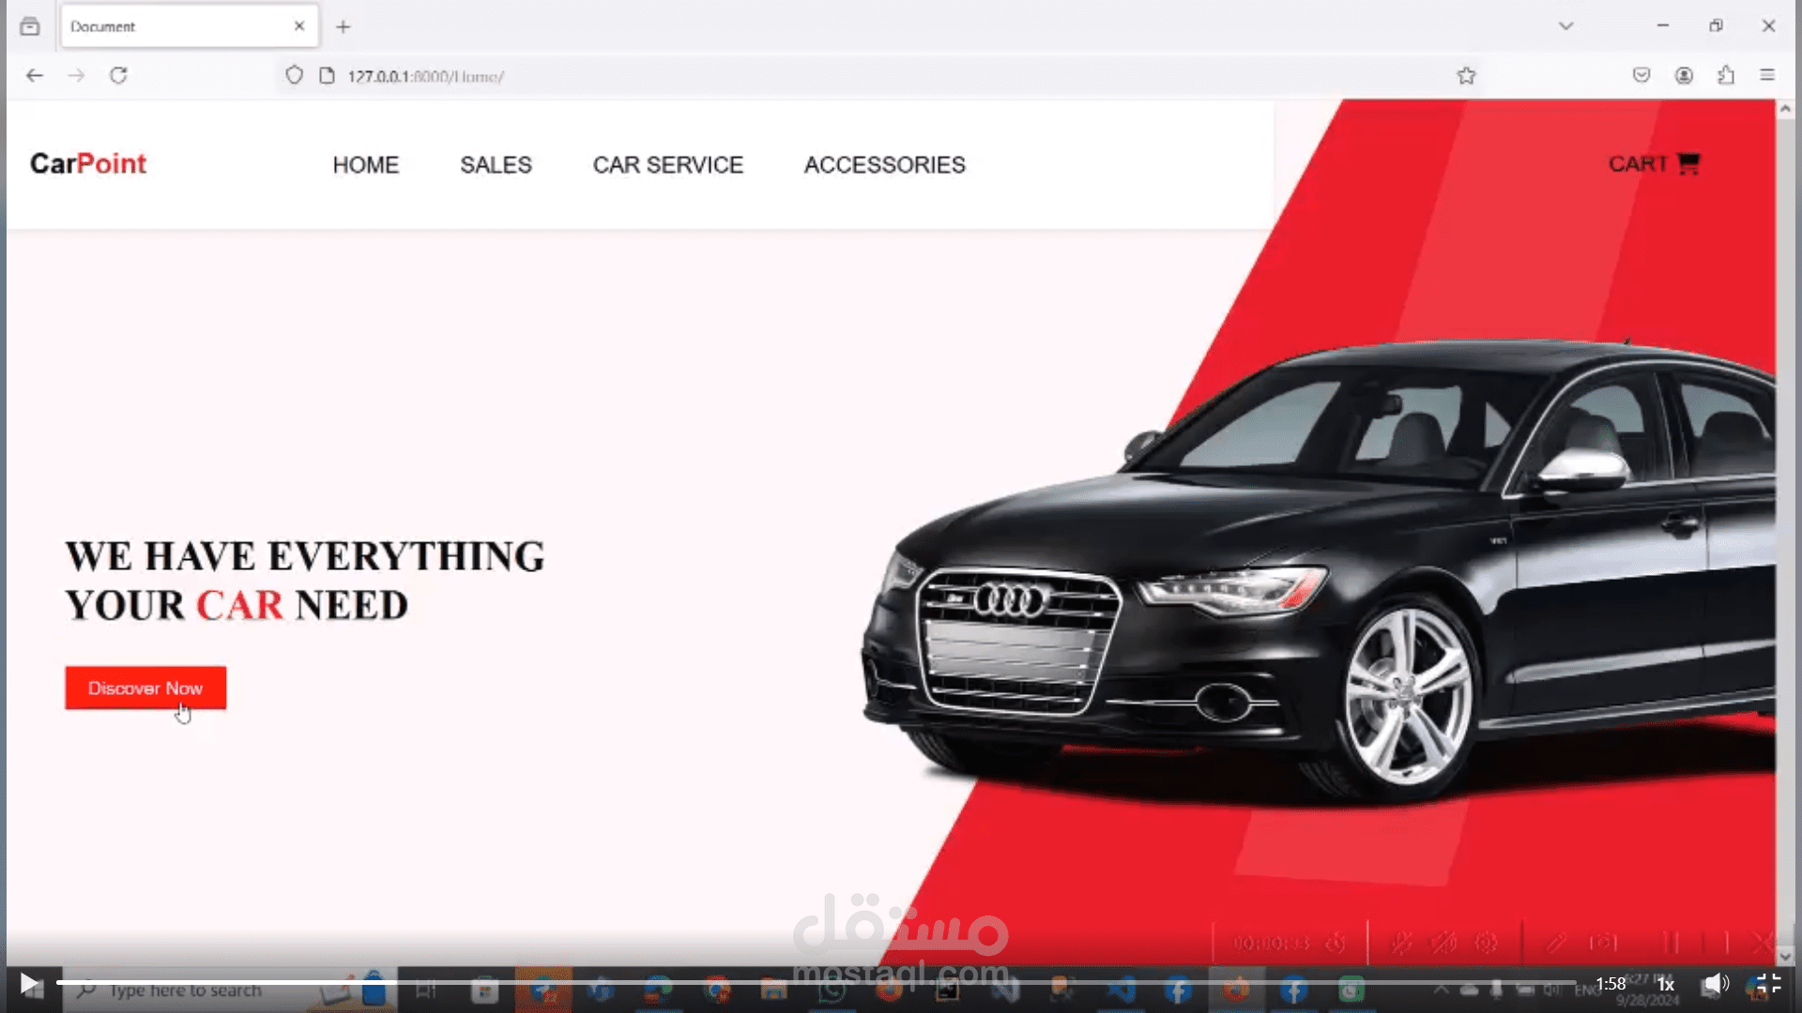Click the save to Pocket icon
Viewport: 1802px width, 1013px height.
[1642, 75]
